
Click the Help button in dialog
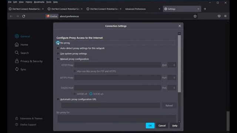click(175, 126)
